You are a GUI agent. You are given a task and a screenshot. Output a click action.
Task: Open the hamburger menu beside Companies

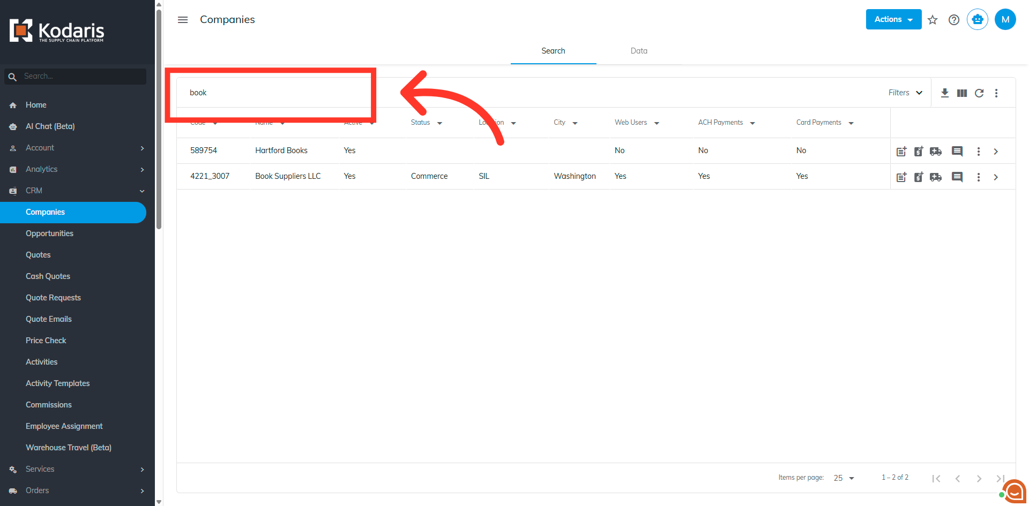pos(183,20)
